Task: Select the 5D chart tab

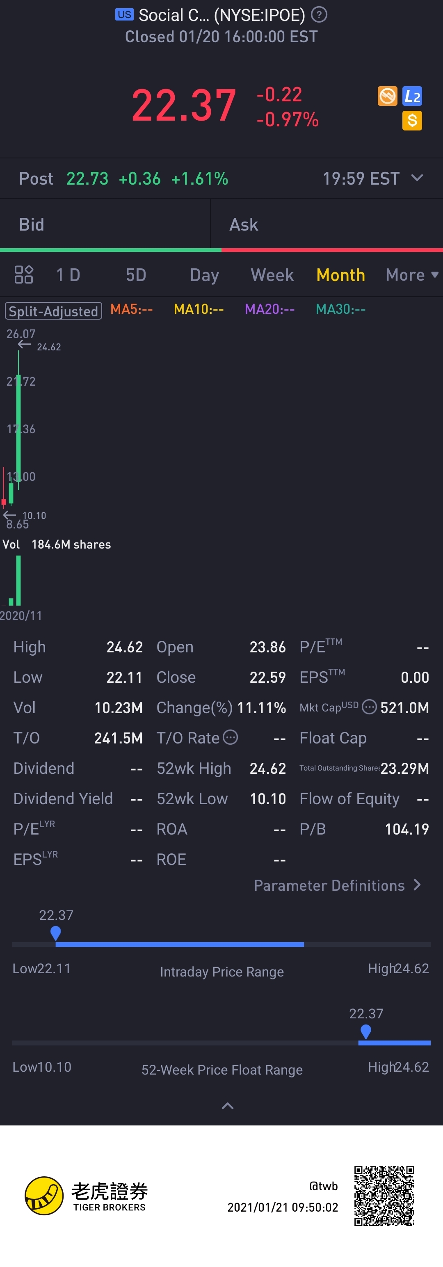Action: tap(136, 275)
